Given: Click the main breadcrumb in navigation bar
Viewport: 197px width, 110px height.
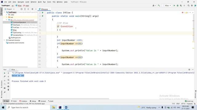Looking at the screenshot, I should [x=26, y=5].
